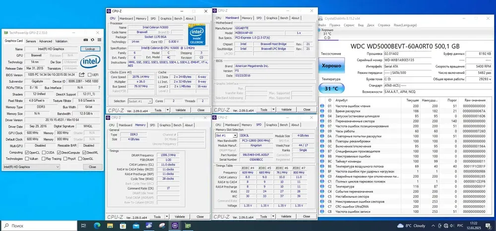Click the Bus Interface question mark icon

(99, 88)
